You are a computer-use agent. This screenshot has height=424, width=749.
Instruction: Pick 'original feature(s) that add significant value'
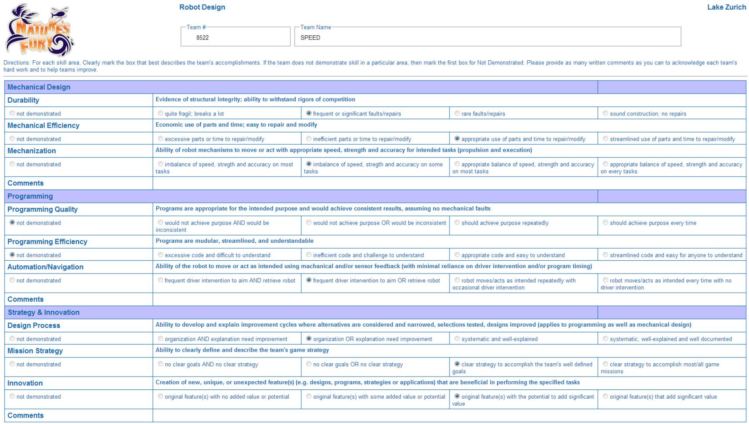(x=605, y=397)
